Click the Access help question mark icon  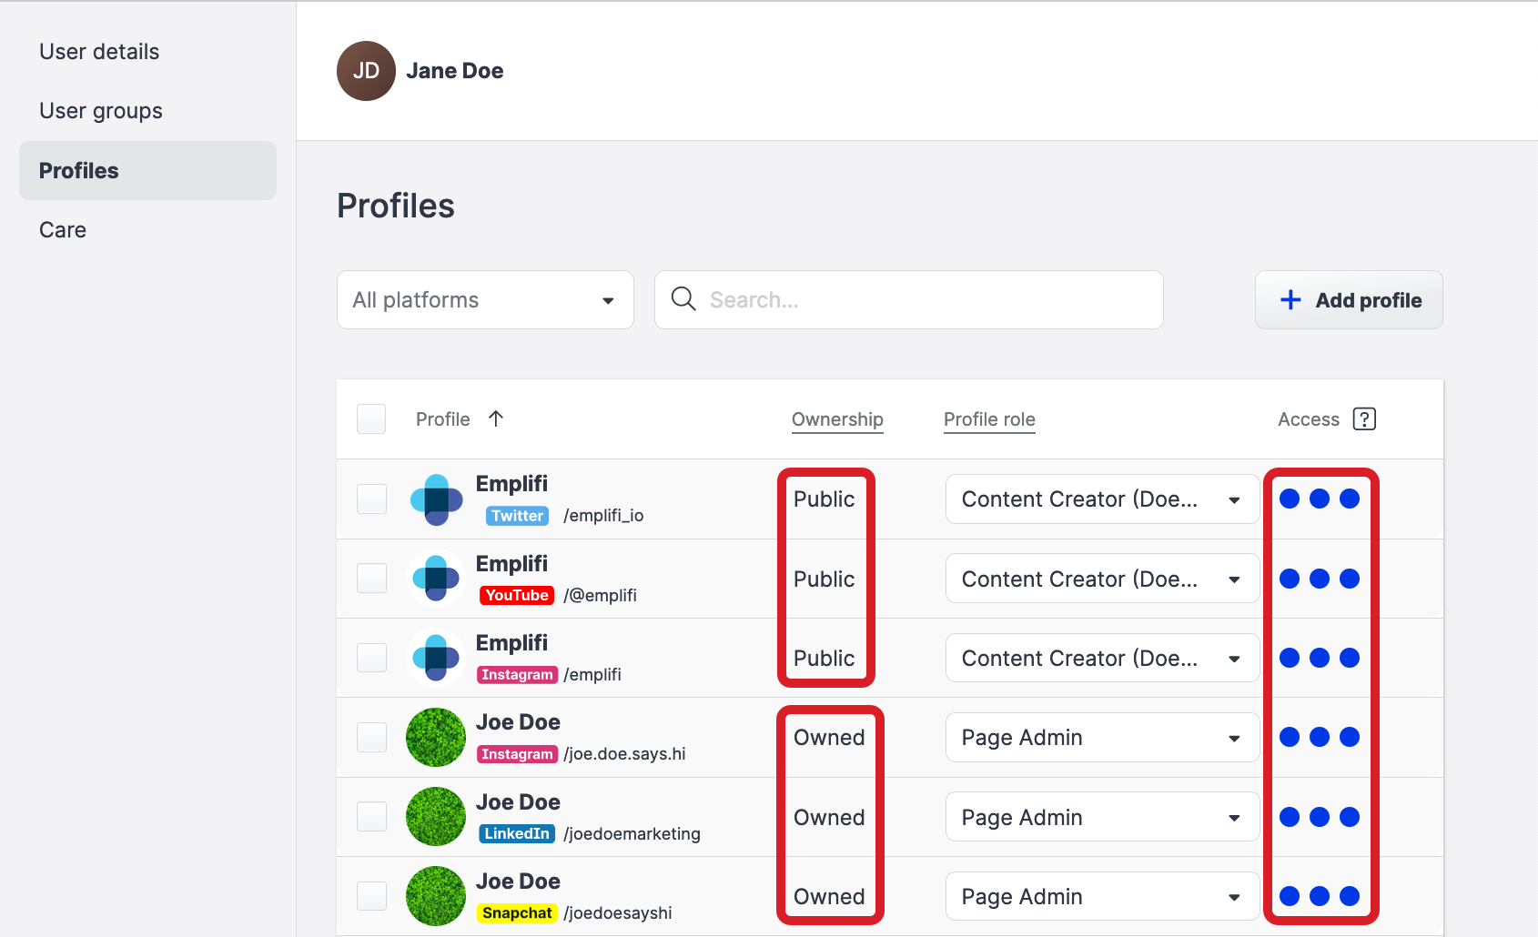(1363, 419)
